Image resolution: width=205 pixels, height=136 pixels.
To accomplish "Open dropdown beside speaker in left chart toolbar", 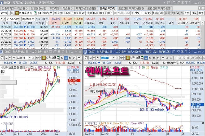I will point(40,58).
